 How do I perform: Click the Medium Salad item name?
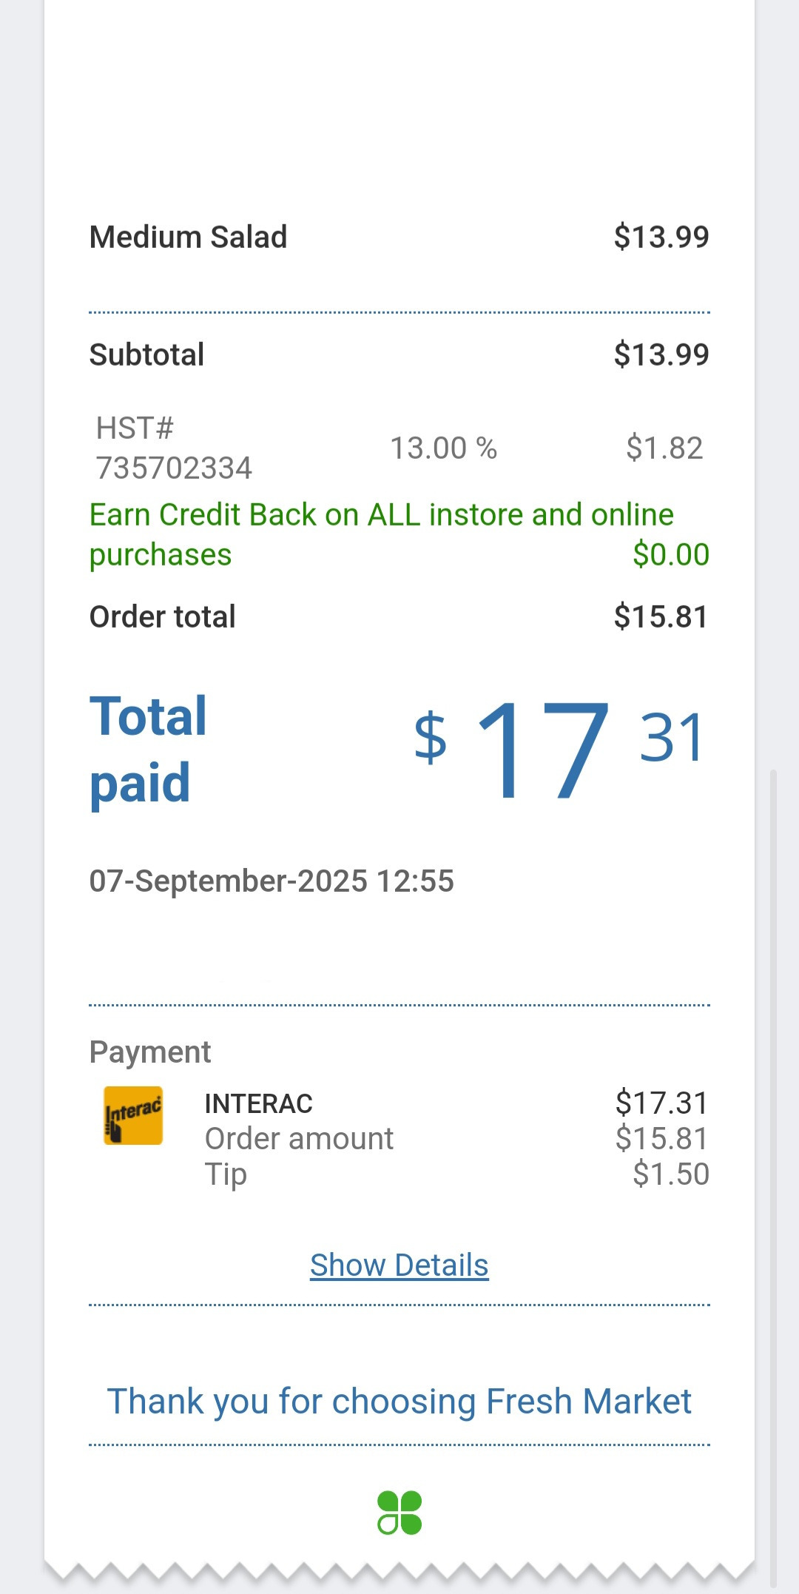pos(188,238)
